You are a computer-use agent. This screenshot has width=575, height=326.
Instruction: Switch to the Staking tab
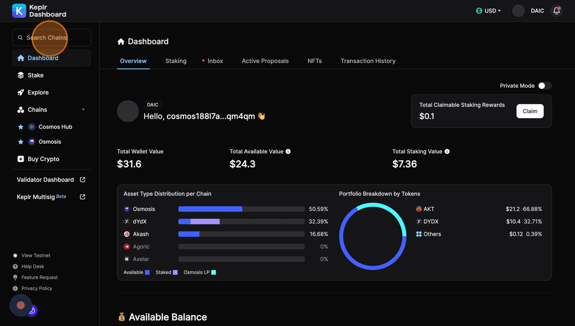[176, 61]
